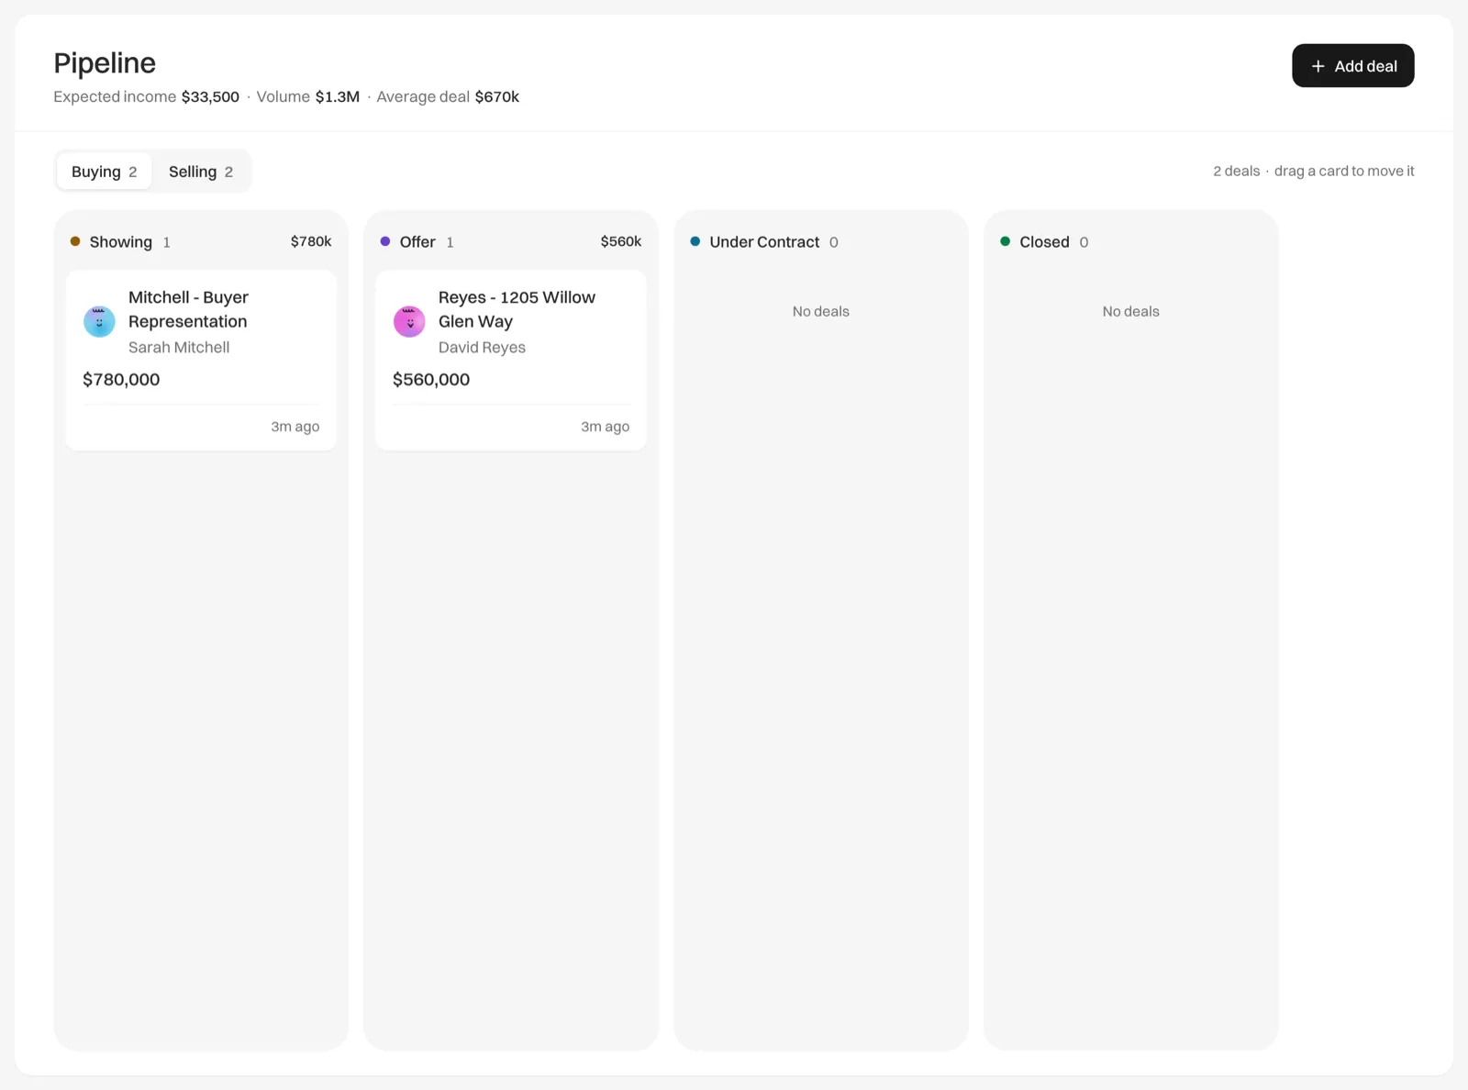1468x1090 pixels.
Task: Click No deals text under Closed
Action: (1131, 312)
